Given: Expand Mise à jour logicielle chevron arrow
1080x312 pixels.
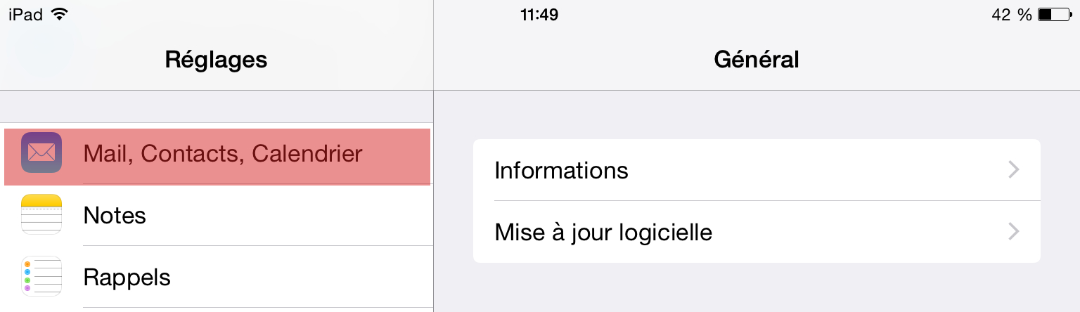Looking at the screenshot, I should click(1013, 232).
